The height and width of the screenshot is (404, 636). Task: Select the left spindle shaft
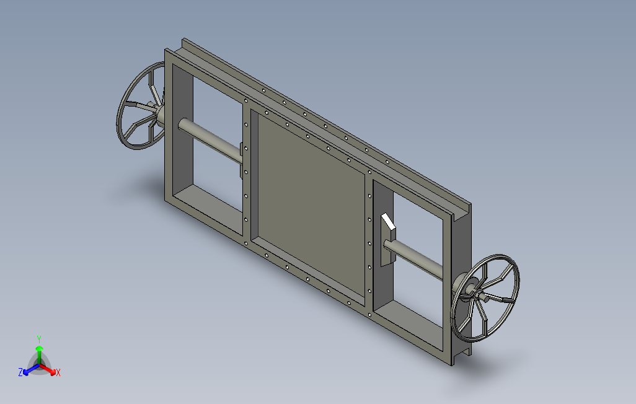click(210, 140)
